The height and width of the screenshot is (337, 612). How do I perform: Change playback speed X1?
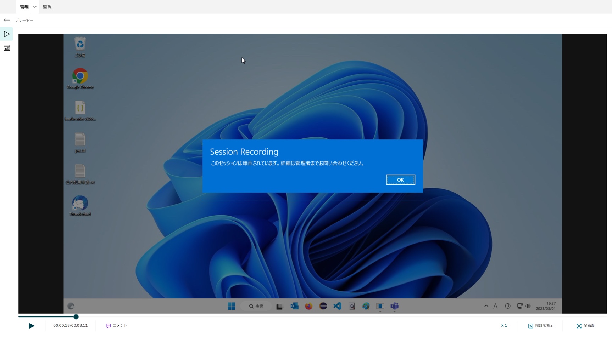tap(504, 326)
